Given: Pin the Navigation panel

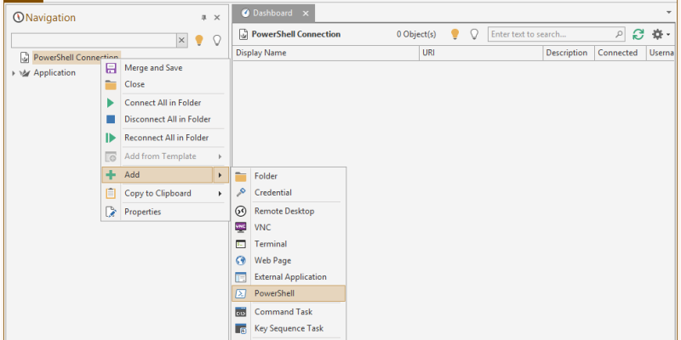Looking at the screenshot, I should [203, 17].
